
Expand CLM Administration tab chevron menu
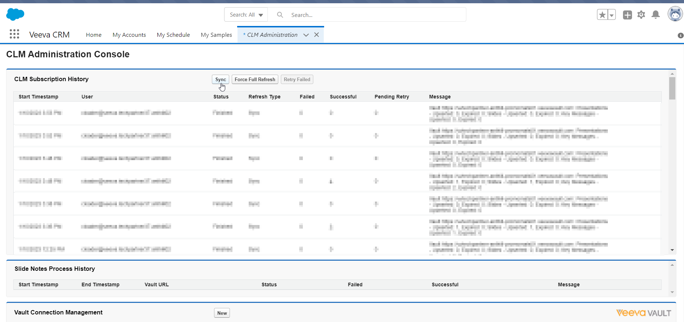point(306,35)
